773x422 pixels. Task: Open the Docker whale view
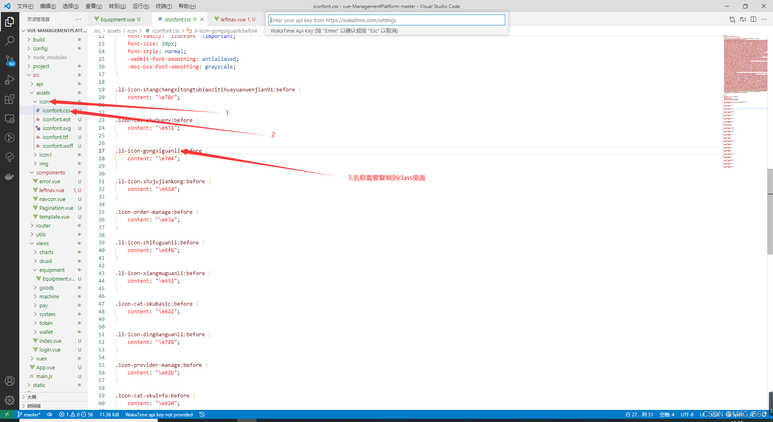(10, 176)
